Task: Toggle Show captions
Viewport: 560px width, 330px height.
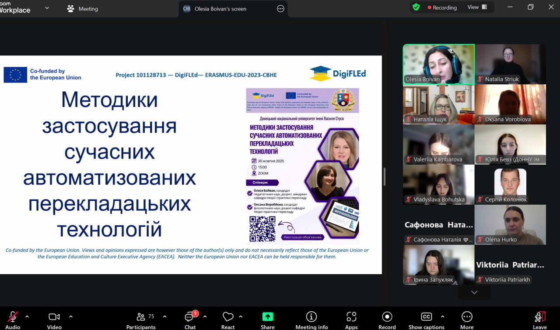Action: [x=426, y=320]
